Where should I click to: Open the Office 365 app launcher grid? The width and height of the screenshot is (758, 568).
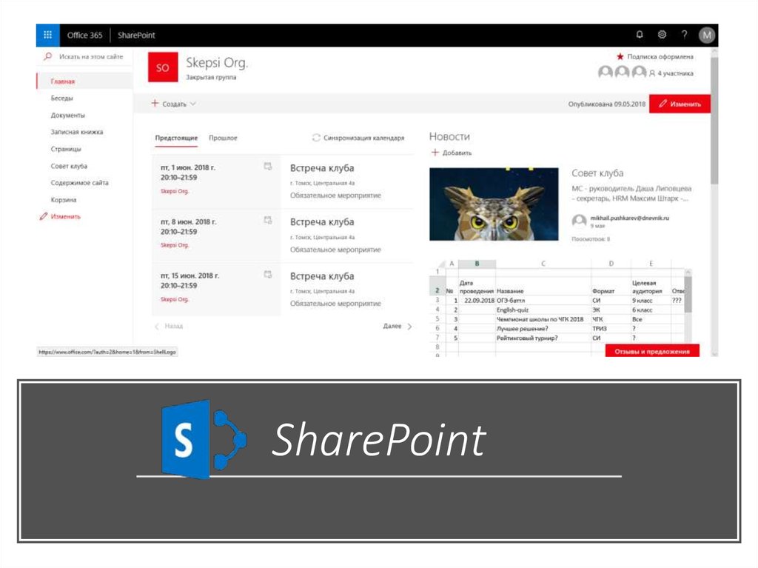[x=47, y=35]
